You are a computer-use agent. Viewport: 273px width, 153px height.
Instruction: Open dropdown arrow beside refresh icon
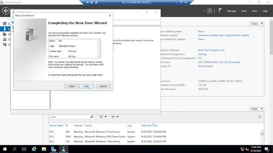[204, 11]
